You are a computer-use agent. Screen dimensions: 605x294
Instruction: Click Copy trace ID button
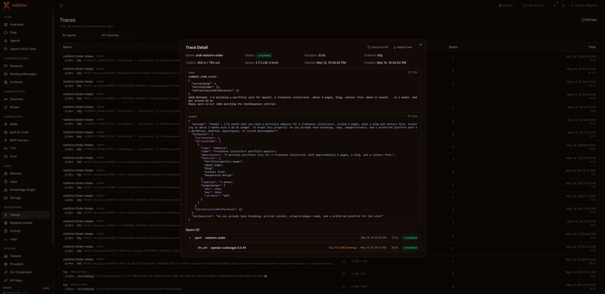pos(378,47)
